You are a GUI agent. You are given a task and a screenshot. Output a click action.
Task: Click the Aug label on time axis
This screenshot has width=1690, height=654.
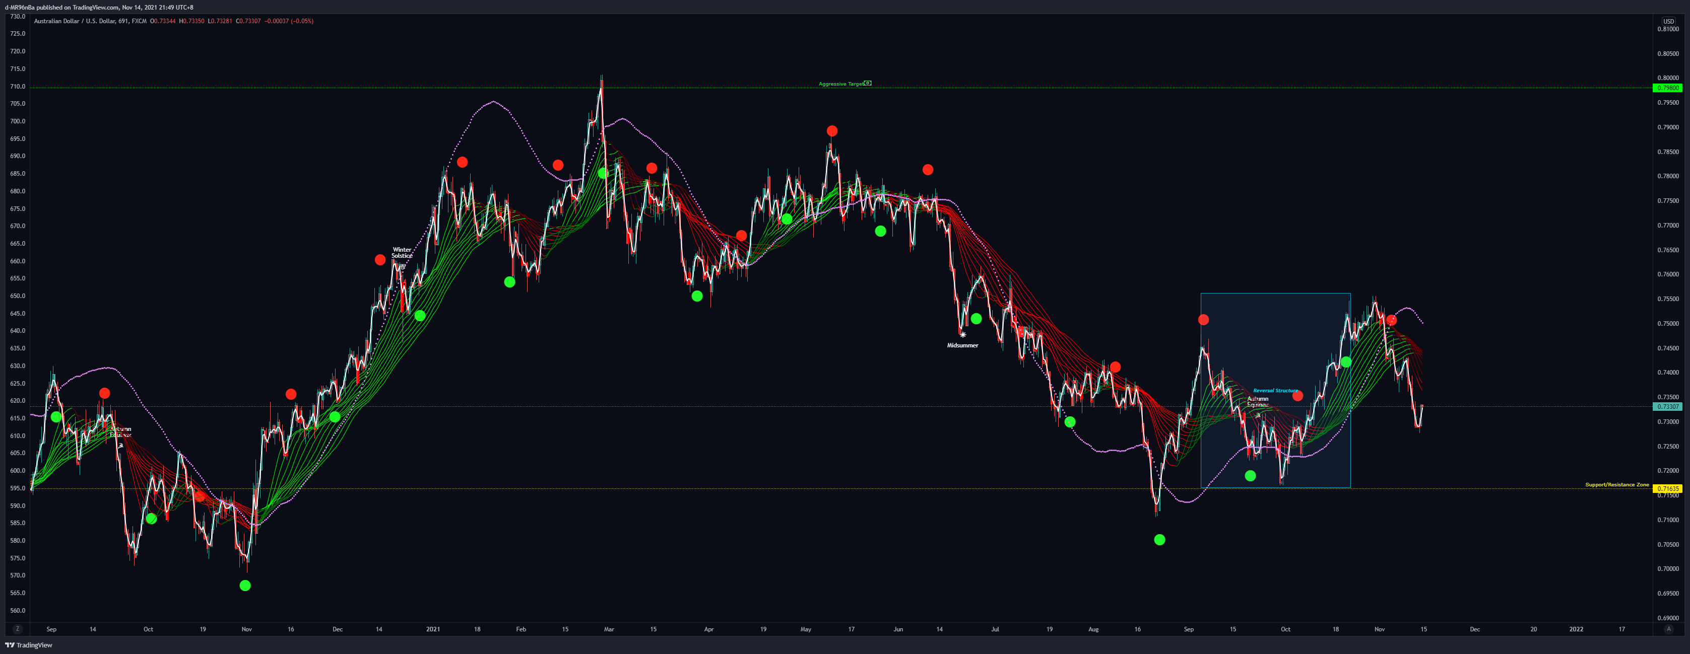click(x=1093, y=629)
